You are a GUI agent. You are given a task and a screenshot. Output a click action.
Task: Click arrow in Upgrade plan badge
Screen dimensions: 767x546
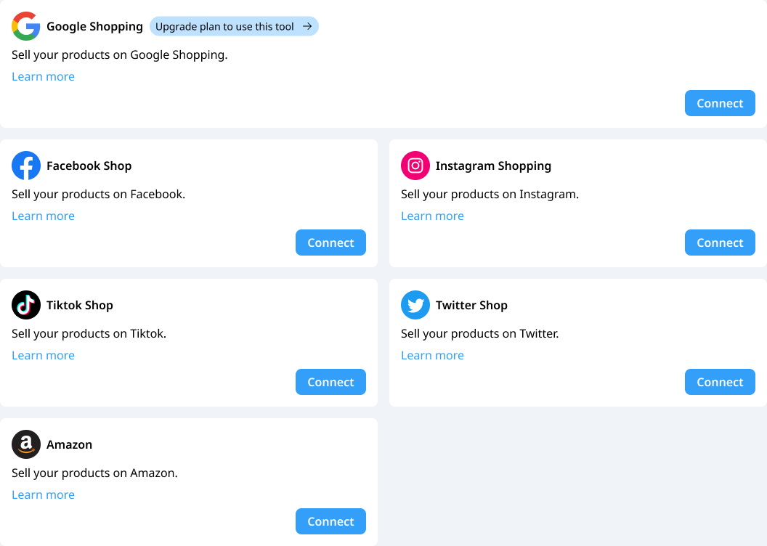(x=307, y=26)
